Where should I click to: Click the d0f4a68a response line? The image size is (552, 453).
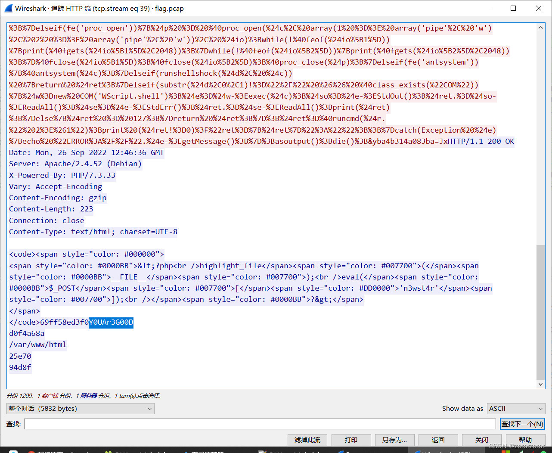tap(27, 333)
